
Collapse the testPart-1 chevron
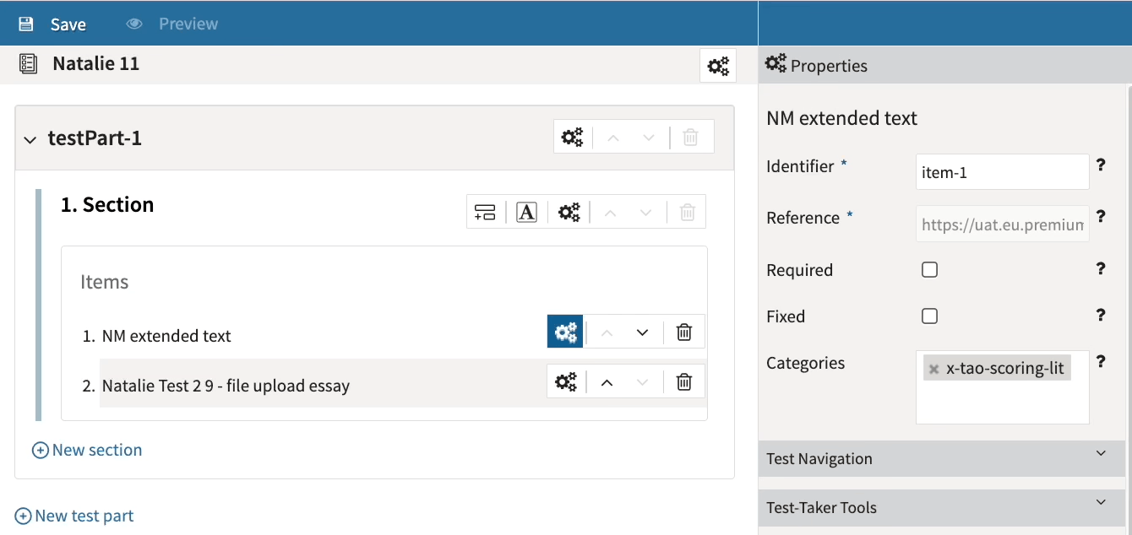coord(30,139)
